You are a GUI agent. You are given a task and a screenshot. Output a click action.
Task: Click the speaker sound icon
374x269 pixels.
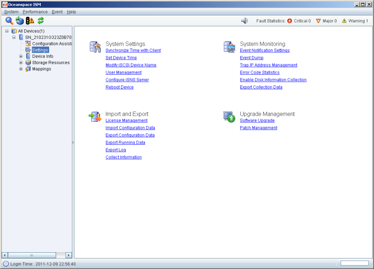click(245, 21)
